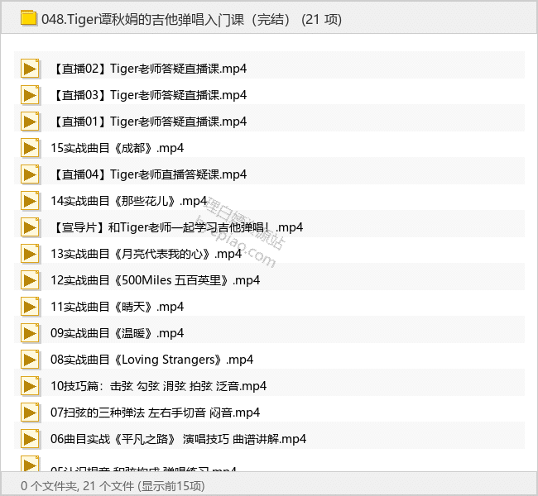This screenshot has width=538, height=496.
Task: Select file 【宣导片】和Tiger老师一起学习吉他弹唱！.mp4
Action: pyautogui.click(x=177, y=227)
